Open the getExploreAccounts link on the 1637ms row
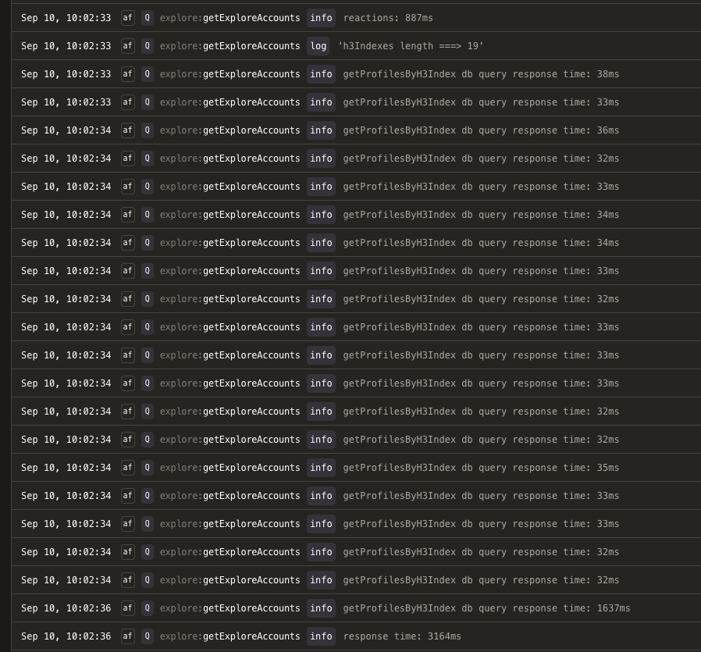The width and height of the screenshot is (701, 652). tap(251, 608)
